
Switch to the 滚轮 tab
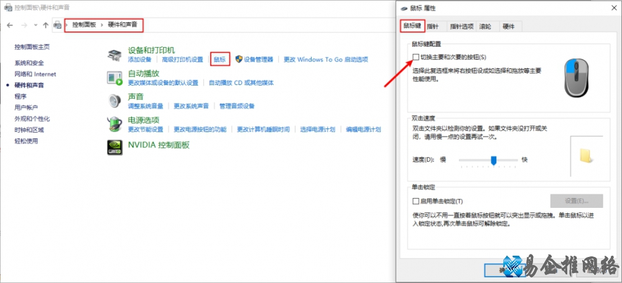pos(485,27)
